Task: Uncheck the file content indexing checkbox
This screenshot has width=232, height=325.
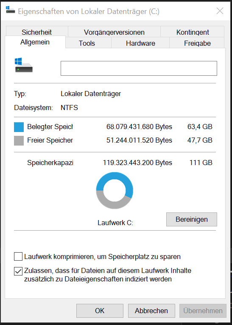Action: coord(18,271)
